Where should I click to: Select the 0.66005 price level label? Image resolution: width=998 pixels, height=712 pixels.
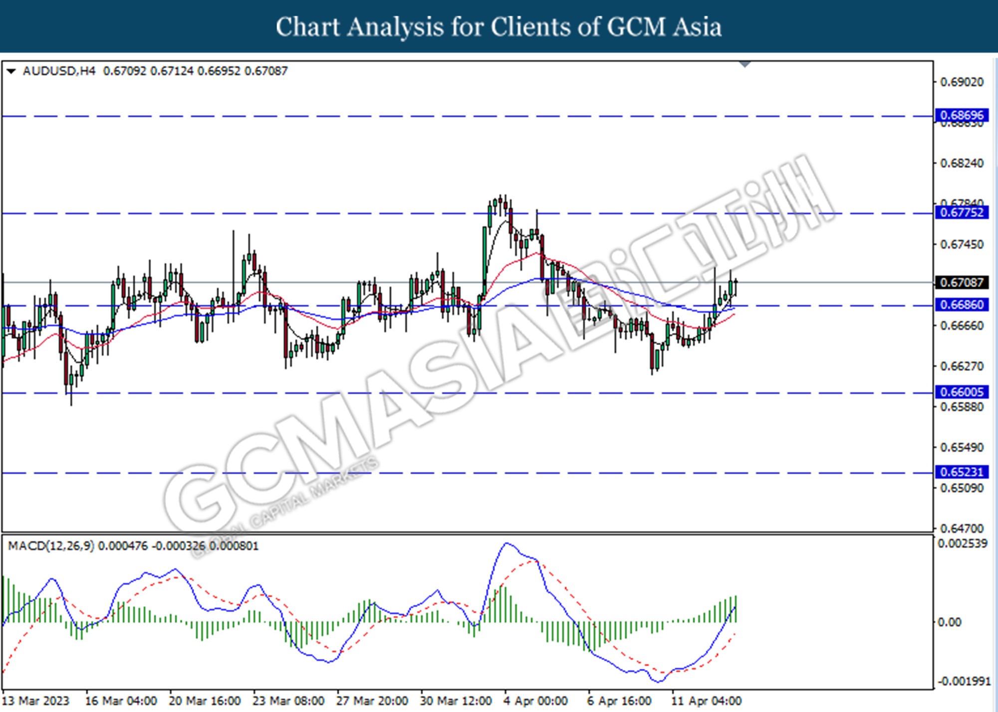[x=962, y=392]
